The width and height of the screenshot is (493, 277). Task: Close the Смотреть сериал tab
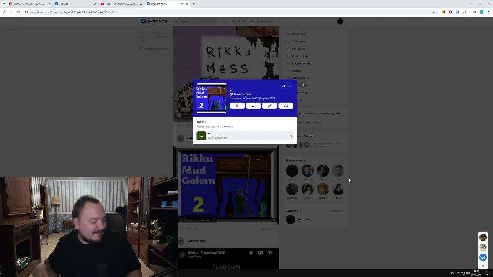click(x=49, y=4)
